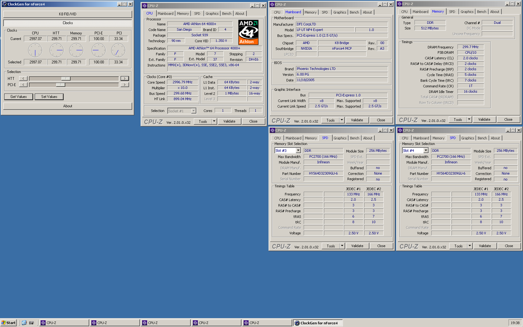Screen dimensions: 523x327
Task: Select the manufacturer value DFI CorpLTD
Action: [x=342, y=24]
